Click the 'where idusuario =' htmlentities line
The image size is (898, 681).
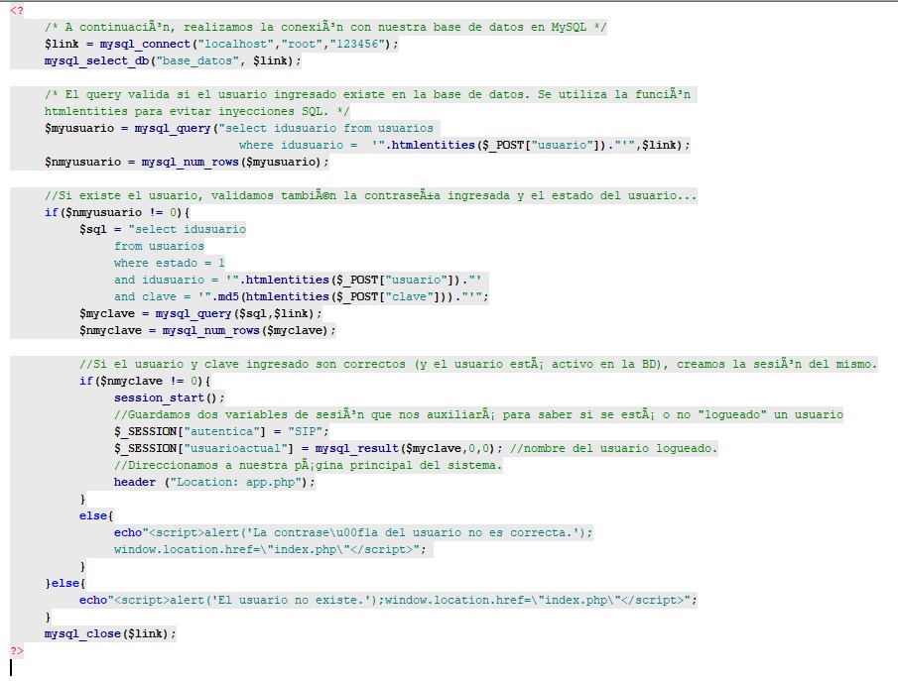coord(464,145)
